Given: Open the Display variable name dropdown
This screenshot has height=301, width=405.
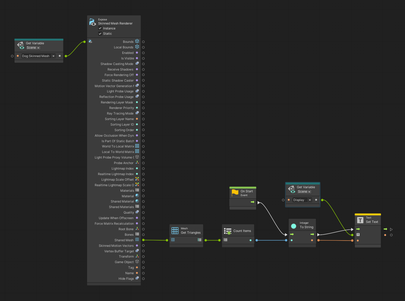Looking at the screenshot, I should [302, 200].
